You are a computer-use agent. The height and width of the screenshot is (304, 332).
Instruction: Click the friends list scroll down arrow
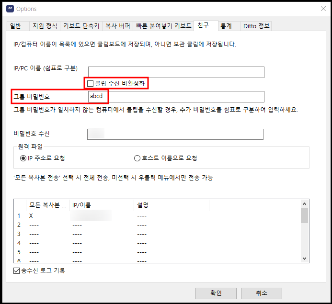pyautogui.click(x=305, y=259)
